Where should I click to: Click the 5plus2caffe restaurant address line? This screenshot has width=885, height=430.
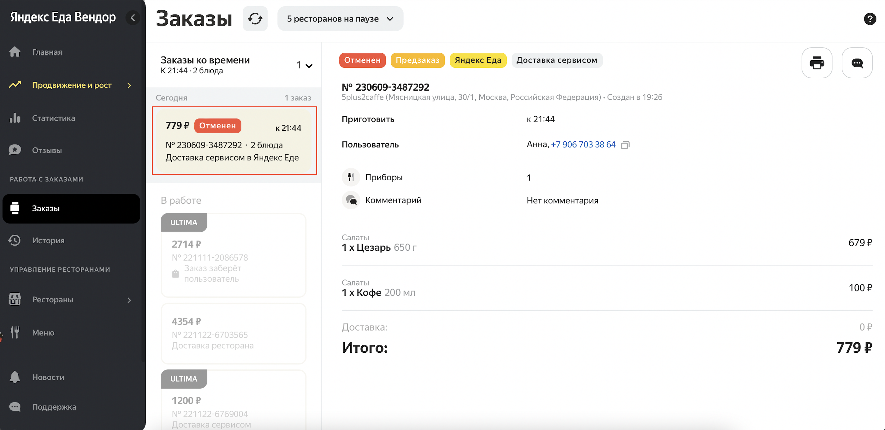[x=502, y=97]
